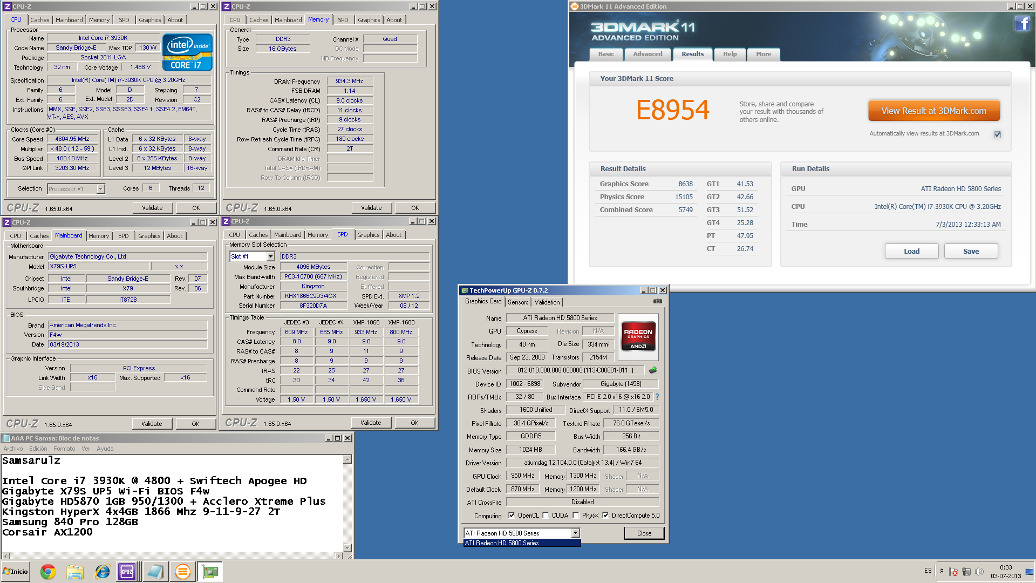The height and width of the screenshot is (583, 1036).
Task: Toggle DirectCompute 5.0 checkbox
Action: click(605, 516)
